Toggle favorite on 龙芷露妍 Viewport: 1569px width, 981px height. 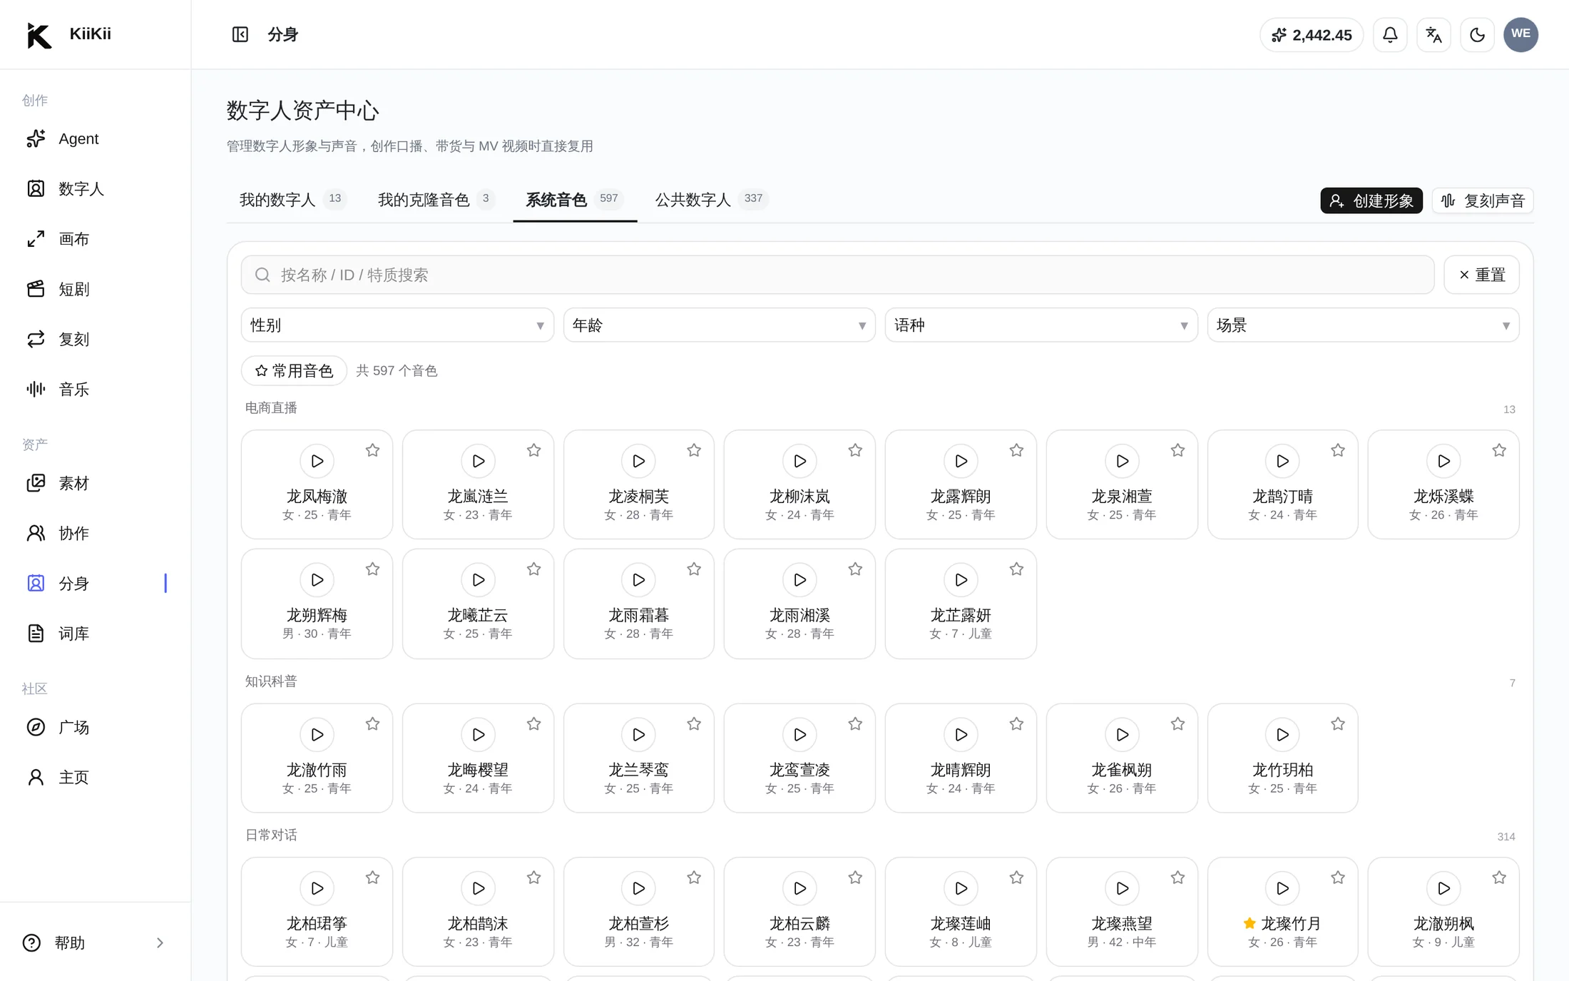[1016, 569]
